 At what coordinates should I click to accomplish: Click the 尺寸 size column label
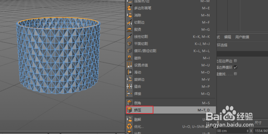[258, 123]
